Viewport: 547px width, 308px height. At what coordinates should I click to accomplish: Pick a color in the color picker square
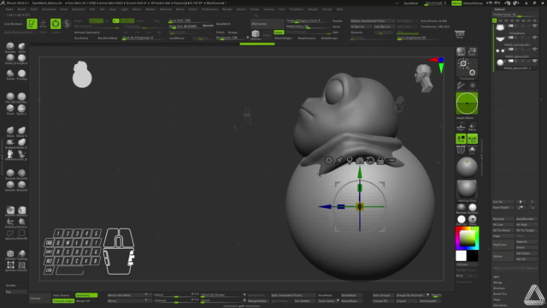pos(467,238)
